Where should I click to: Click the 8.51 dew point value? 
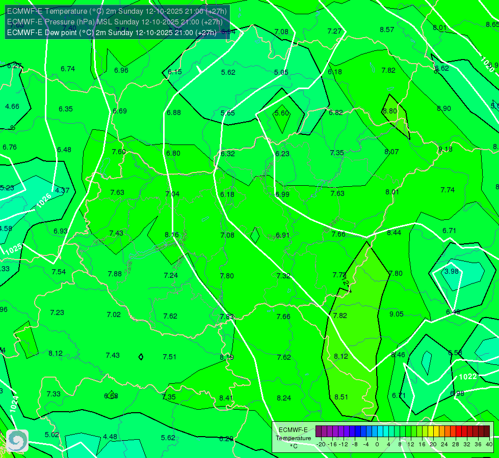tap(341, 397)
